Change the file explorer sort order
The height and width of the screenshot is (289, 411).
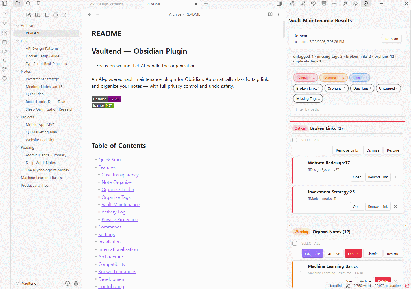tap(47, 15)
